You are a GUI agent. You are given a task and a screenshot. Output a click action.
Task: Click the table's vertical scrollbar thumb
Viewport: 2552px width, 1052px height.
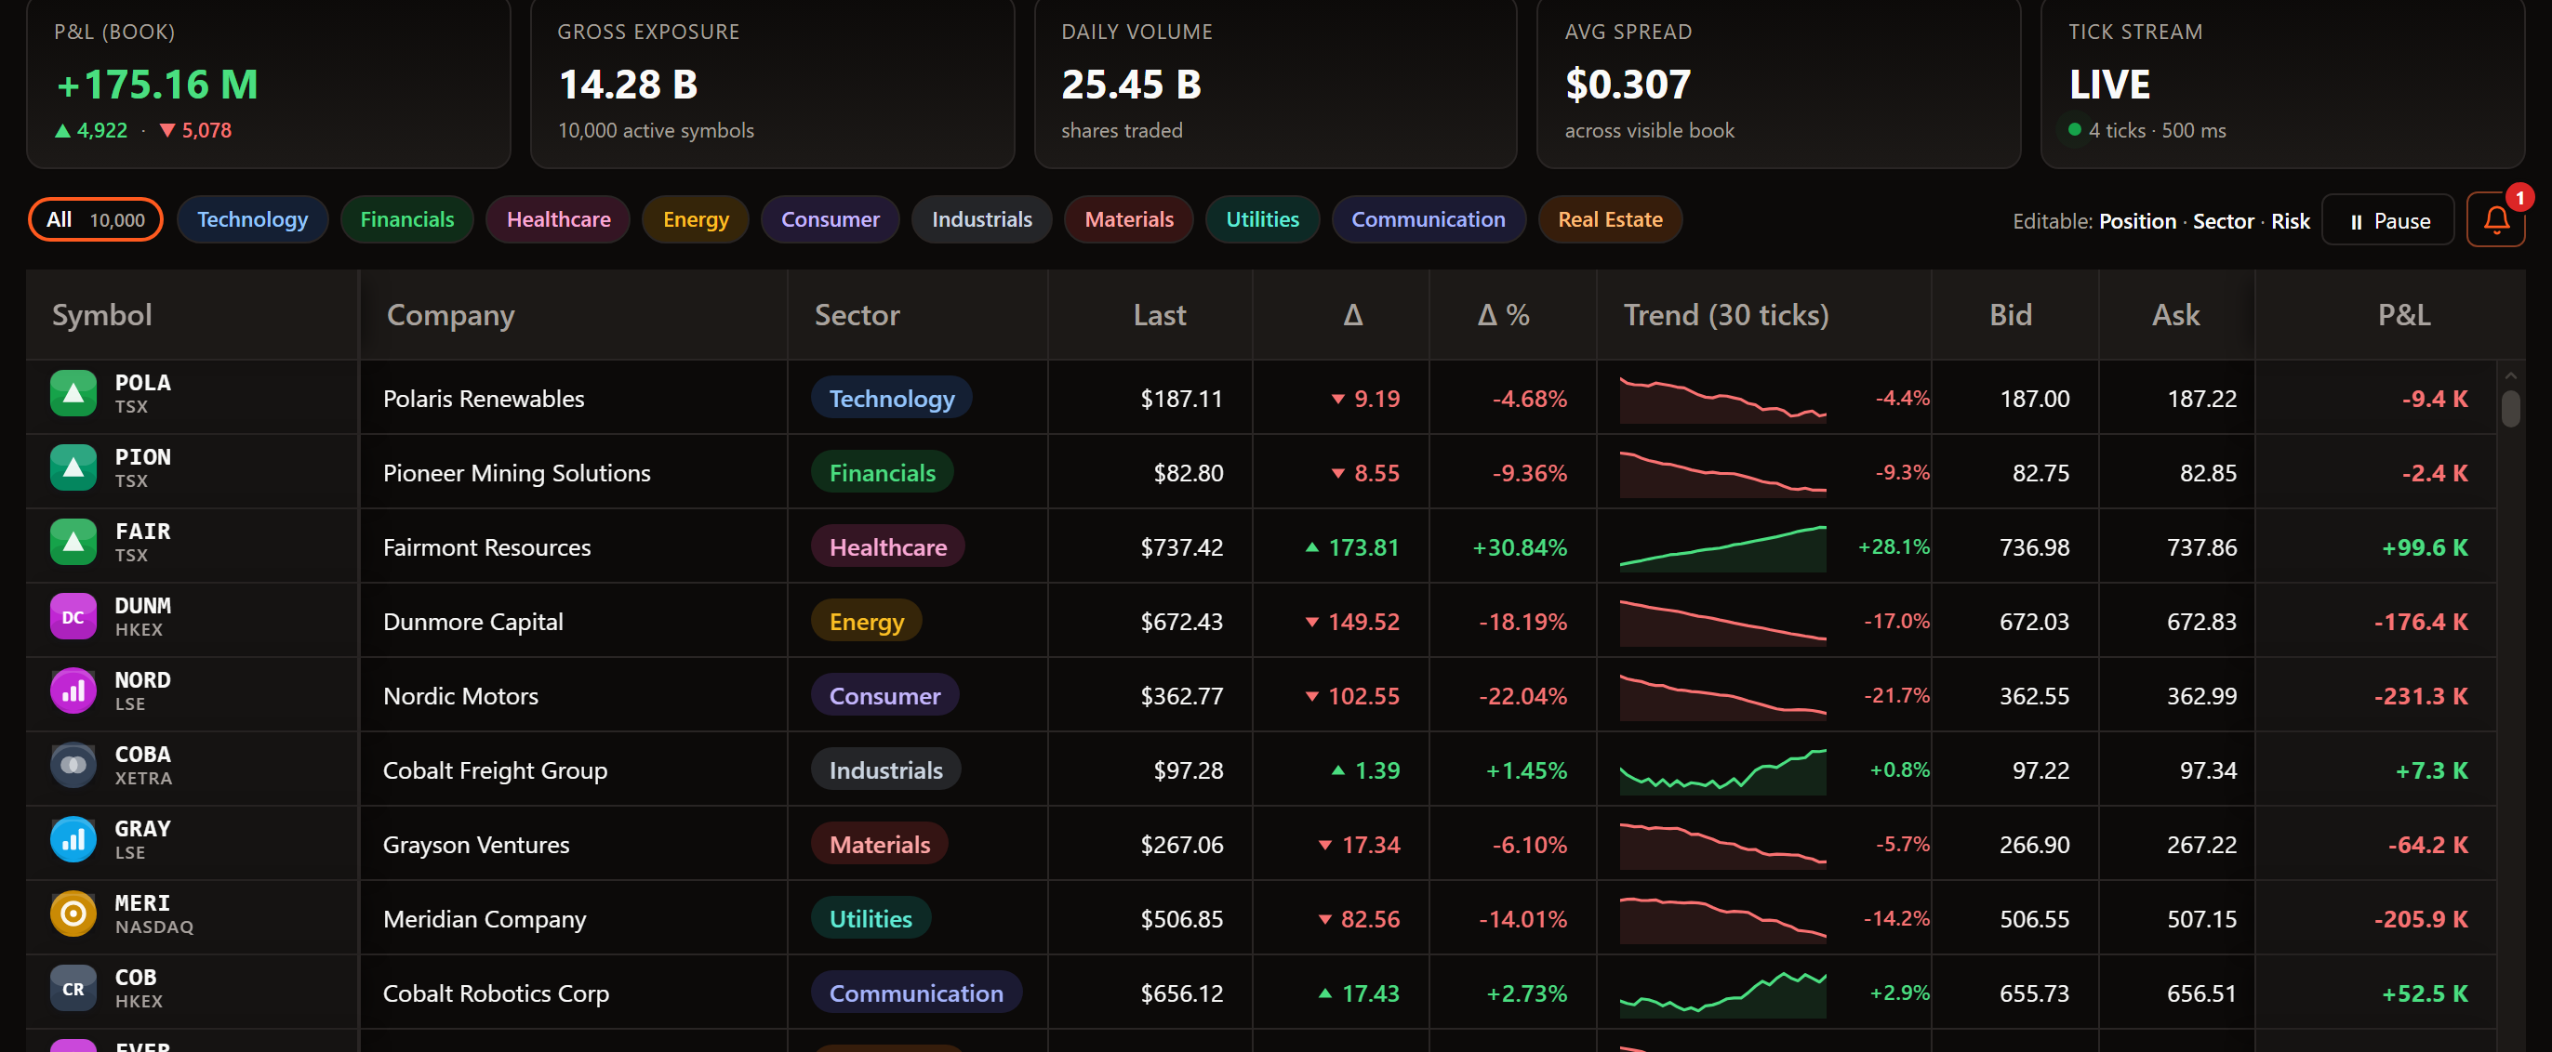[2510, 408]
